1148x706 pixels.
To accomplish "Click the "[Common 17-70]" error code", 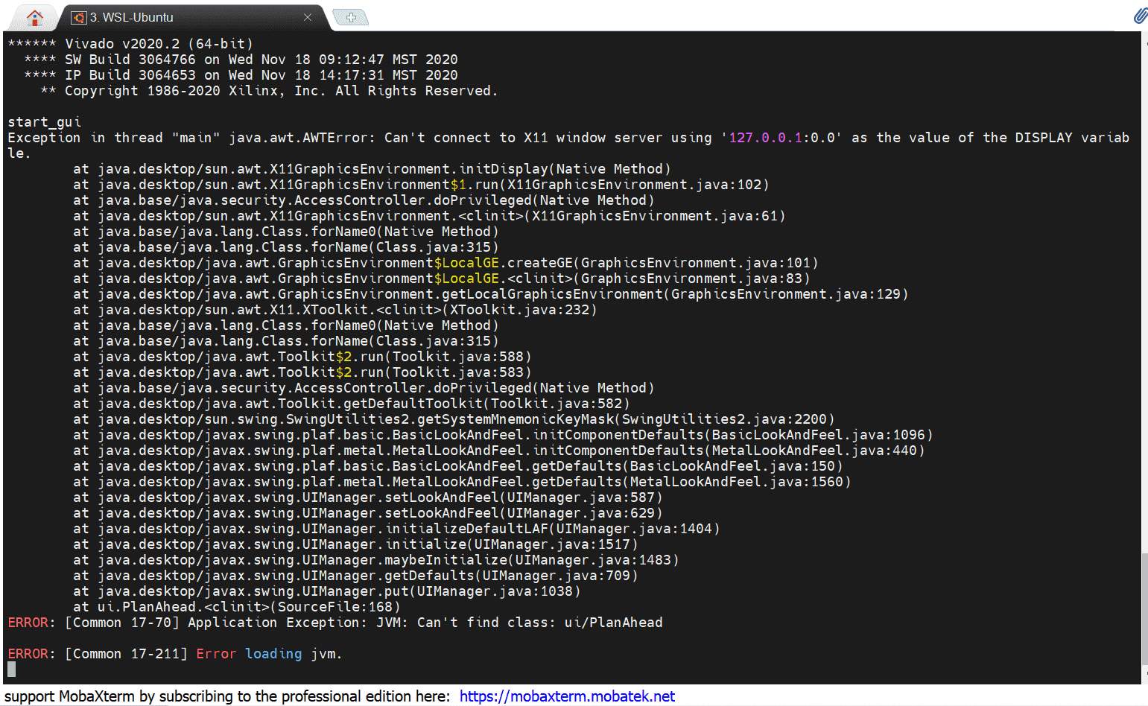I will coord(122,623).
